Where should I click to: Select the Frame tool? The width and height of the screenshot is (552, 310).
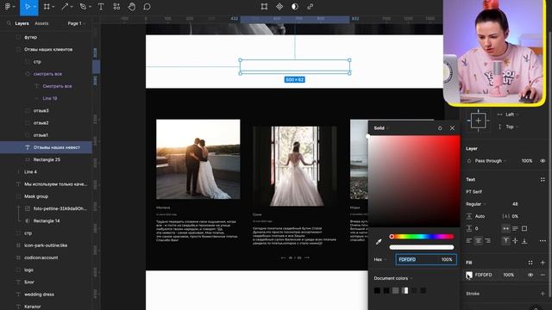(x=47, y=7)
